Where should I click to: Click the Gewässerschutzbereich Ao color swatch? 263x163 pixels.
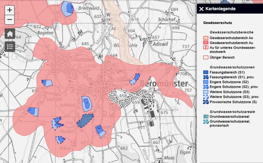(206, 38)
